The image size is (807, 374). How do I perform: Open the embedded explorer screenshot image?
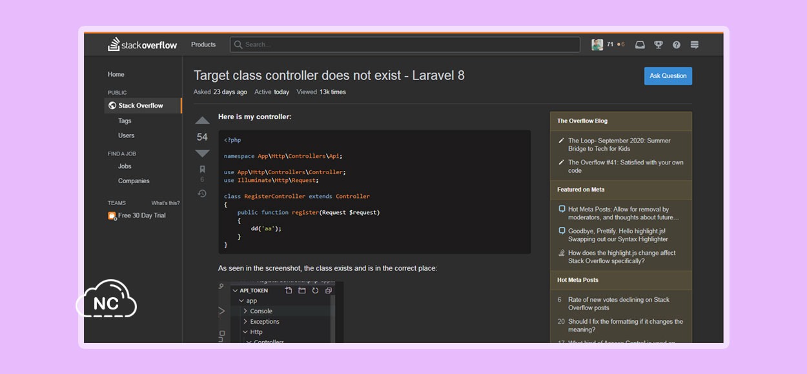(x=281, y=312)
